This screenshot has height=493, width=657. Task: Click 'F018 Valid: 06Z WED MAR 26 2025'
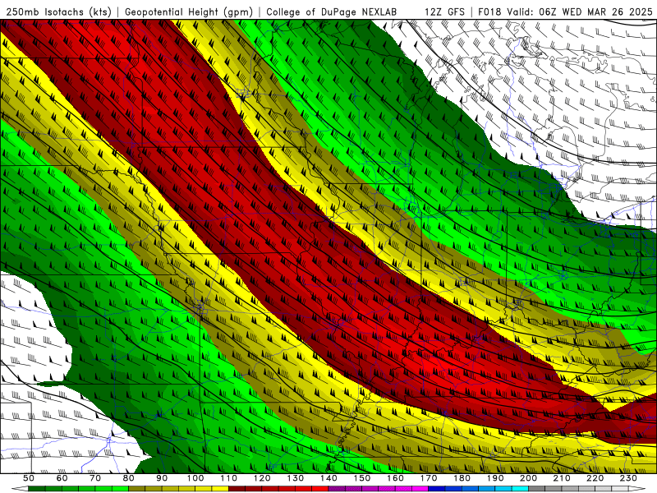pos(565,12)
